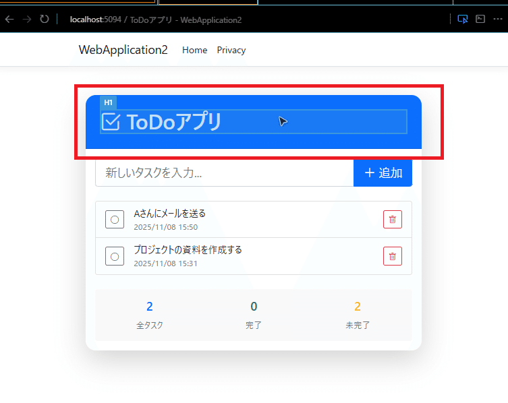
Task: Click the orange 2 above 未完了
Action: 358,306
